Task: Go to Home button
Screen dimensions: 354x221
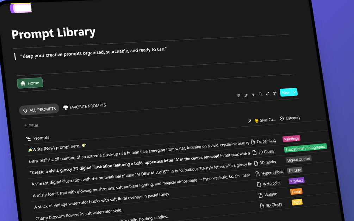Action: (x=30, y=83)
